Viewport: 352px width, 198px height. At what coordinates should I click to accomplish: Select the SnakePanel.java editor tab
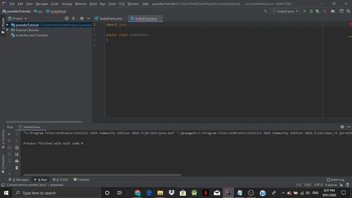[146, 18]
